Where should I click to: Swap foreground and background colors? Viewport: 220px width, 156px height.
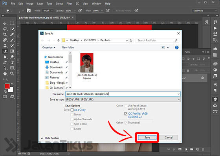(x=12, y=84)
